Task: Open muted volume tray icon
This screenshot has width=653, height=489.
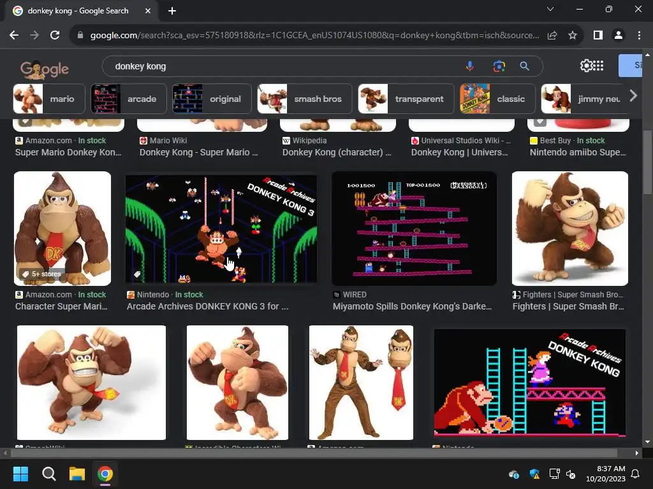Action: click(571, 474)
